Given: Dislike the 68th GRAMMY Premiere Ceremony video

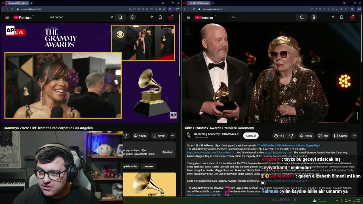Looking at the screenshot, I should tap(291, 136).
